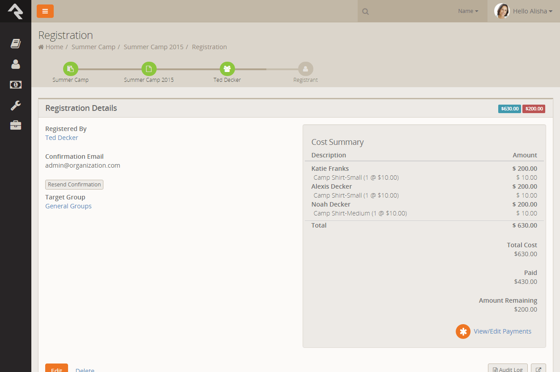This screenshot has height=372, width=560.
Task: Open the book icon in sidebar
Action: click(x=16, y=43)
